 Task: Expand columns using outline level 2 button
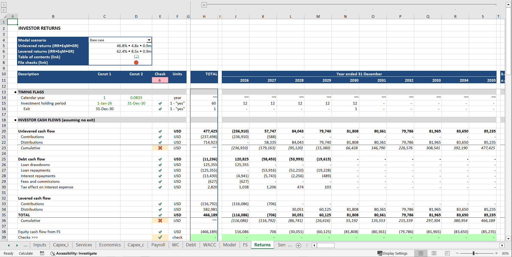click(3, 10)
